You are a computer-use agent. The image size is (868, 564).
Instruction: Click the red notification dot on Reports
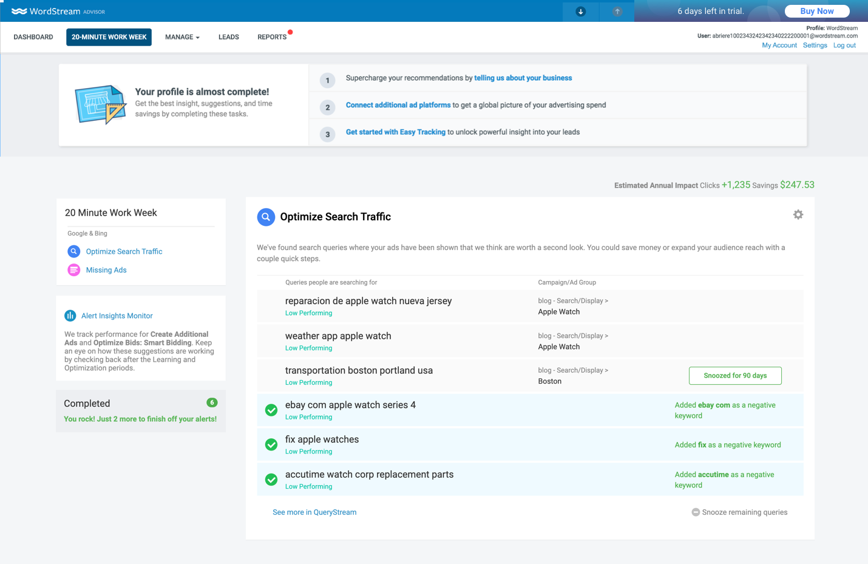coord(290,32)
